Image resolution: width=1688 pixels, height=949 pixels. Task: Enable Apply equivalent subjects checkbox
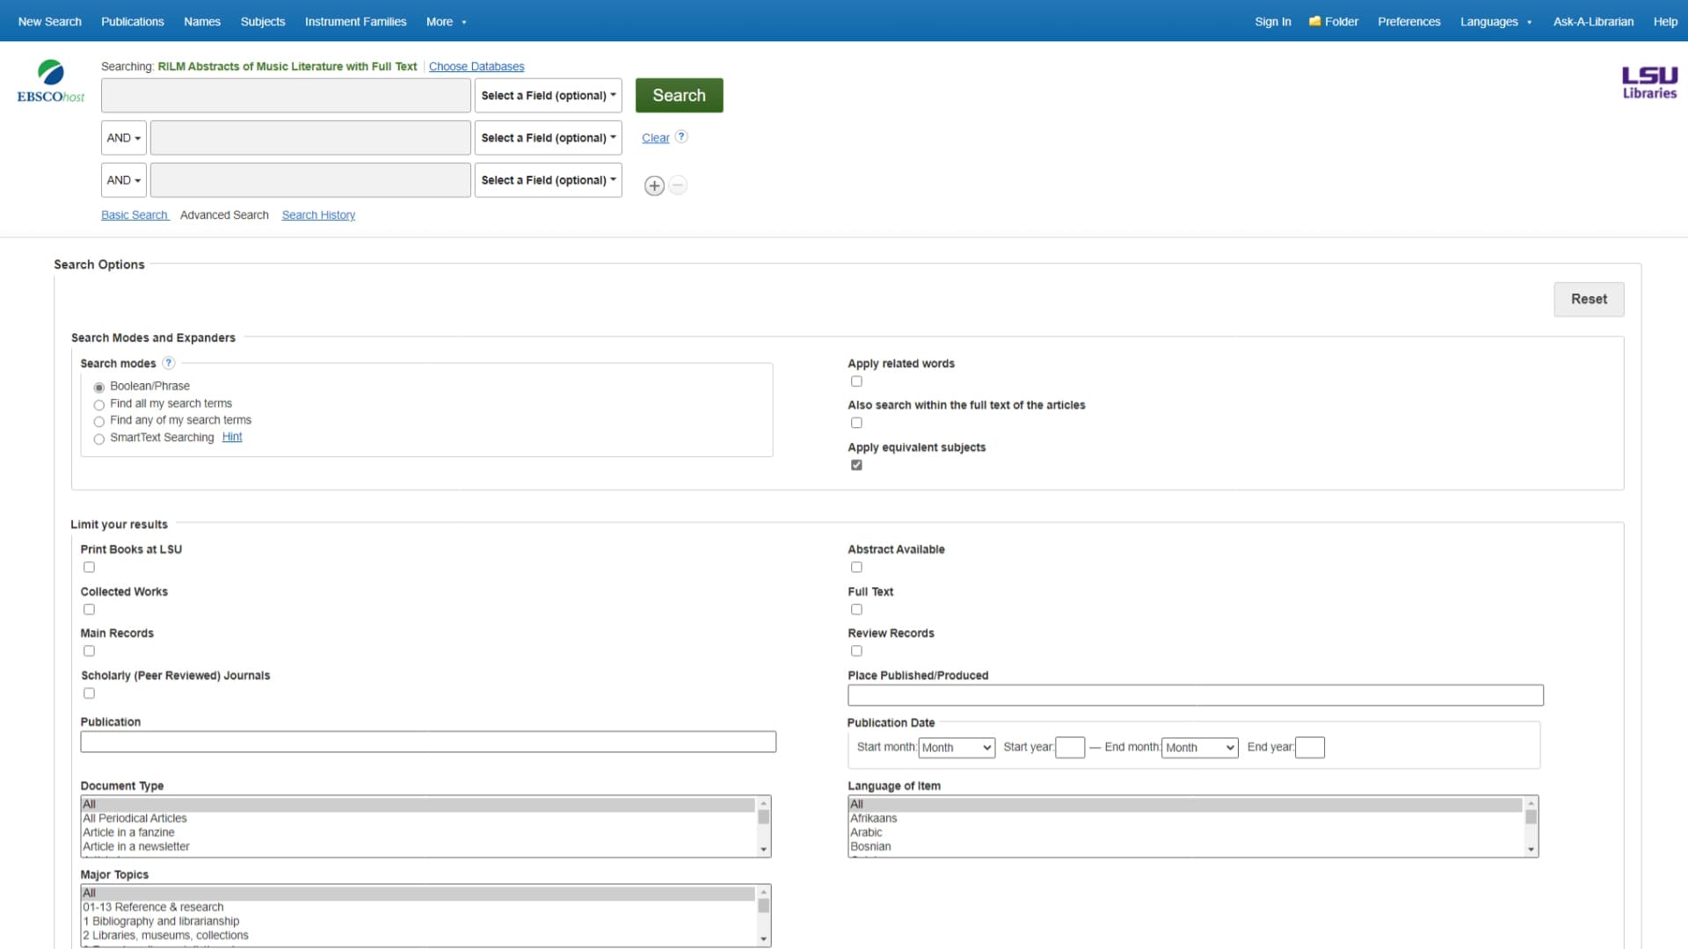click(x=857, y=465)
